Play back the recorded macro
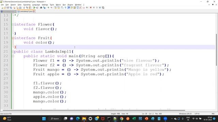The width and height of the screenshot is (218, 122). click(x=97, y=7)
